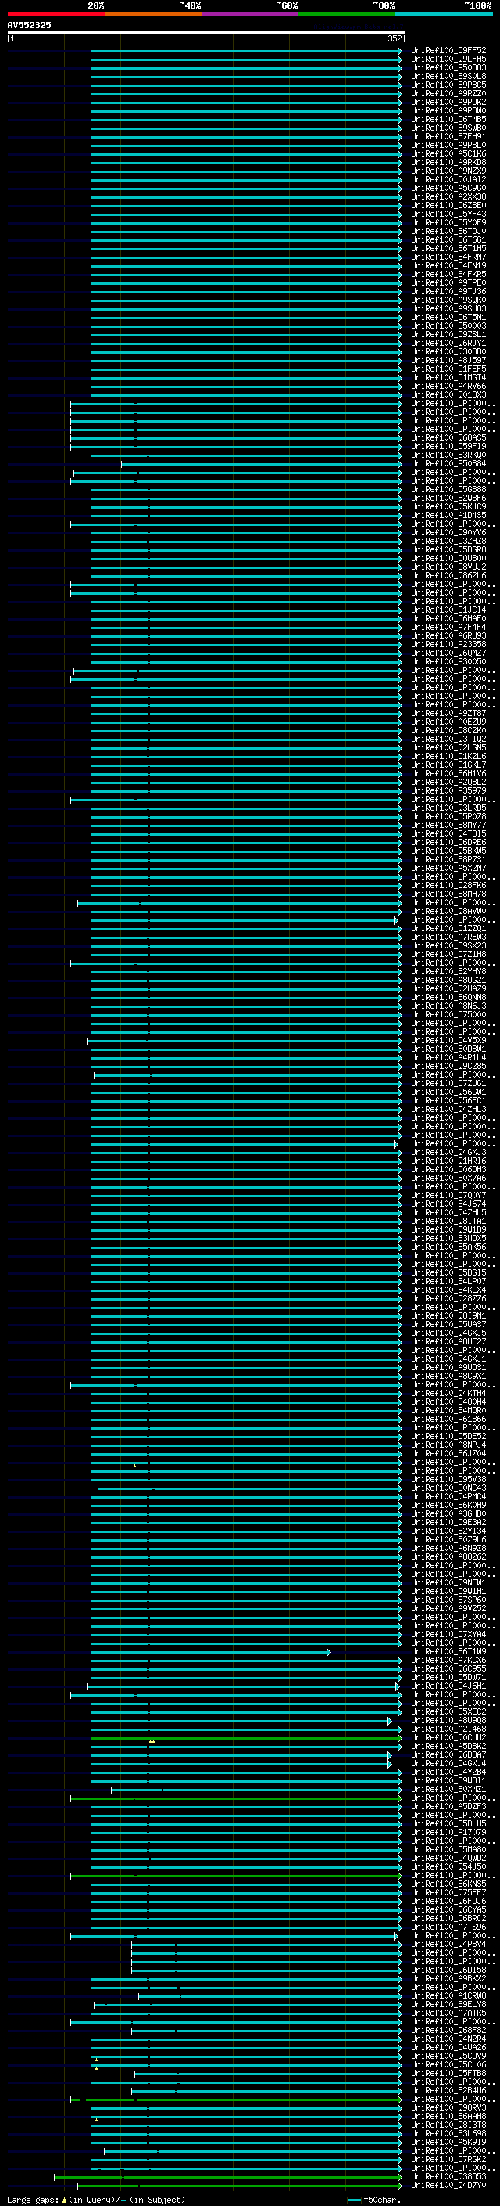
Task: Select hit label UniRef100_A9ZT87
Action: 448,714
